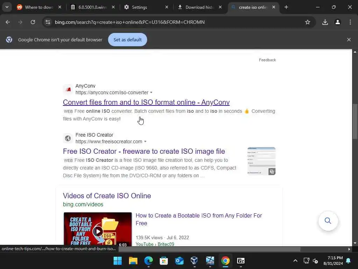Open Videos of Create ISO Online link
The width and height of the screenshot is (358, 269).
[x=107, y=196]
